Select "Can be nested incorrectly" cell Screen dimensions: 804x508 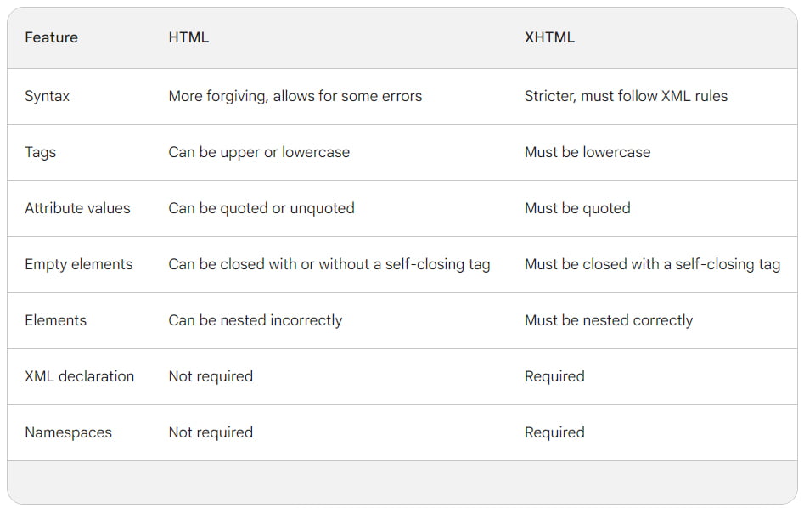click(x=256, y=320)
